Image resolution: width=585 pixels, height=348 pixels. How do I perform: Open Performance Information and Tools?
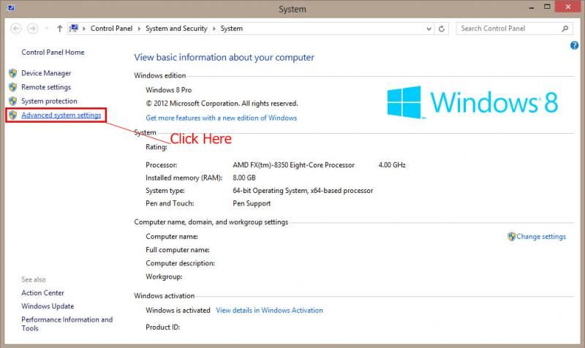click(x=67, y=324)
